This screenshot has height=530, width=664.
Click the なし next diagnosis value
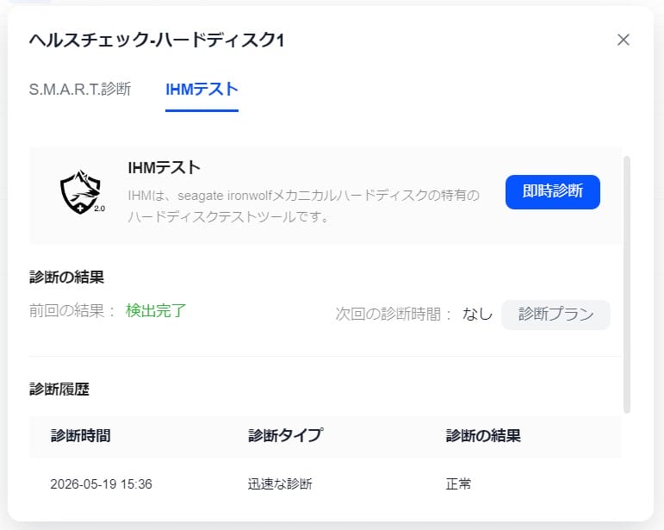(x=477, y=314)
